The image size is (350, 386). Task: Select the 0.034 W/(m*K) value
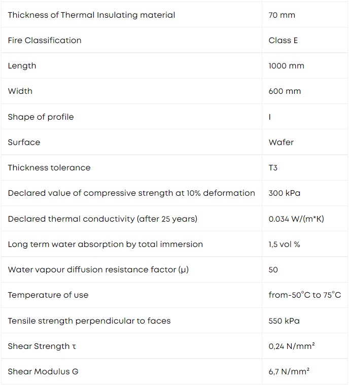pos(296,219)
